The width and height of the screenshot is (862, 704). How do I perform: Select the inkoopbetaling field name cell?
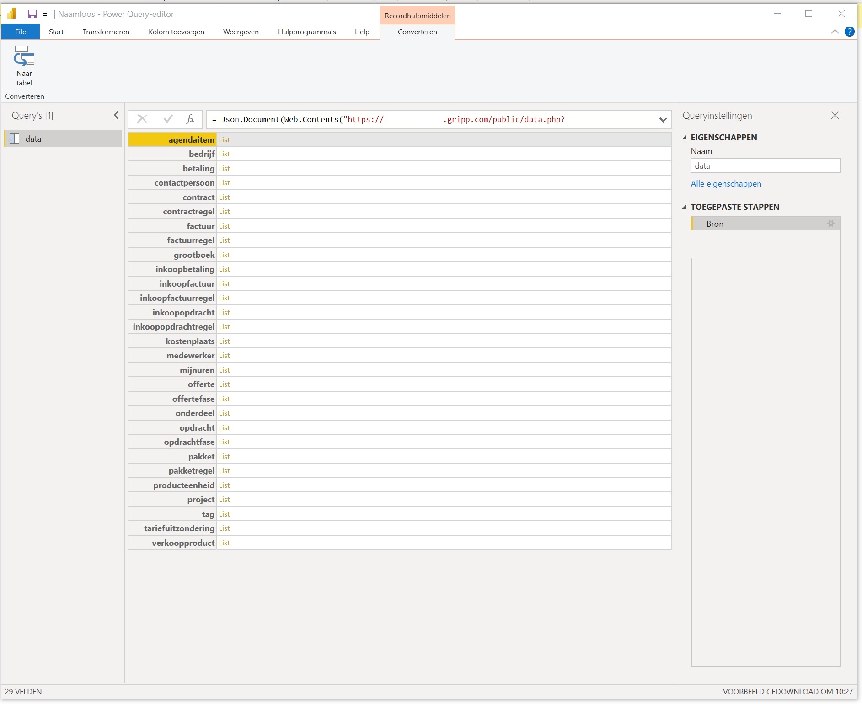(172, 269)
